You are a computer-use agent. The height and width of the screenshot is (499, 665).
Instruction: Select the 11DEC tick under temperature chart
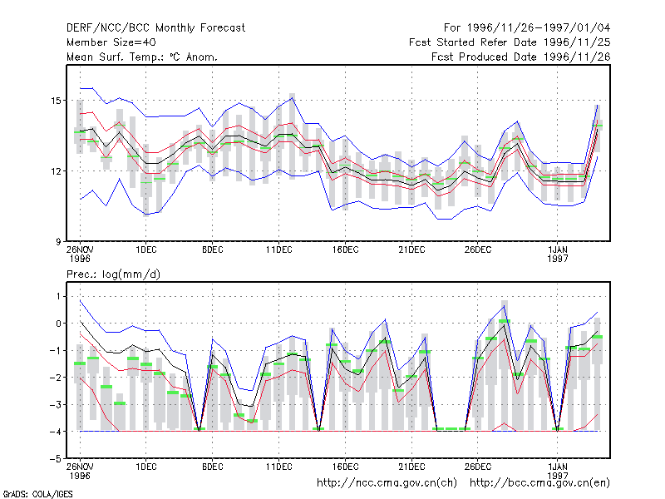[x=278, y=249]
